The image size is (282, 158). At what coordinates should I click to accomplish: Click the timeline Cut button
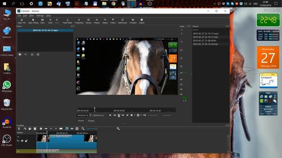coord(25,129)
